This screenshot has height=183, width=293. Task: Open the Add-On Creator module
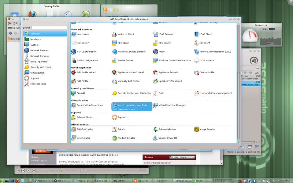(82, 129)
